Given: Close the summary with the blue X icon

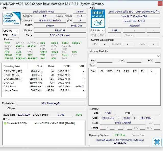Looking at the screenshot, I should 157,142.
